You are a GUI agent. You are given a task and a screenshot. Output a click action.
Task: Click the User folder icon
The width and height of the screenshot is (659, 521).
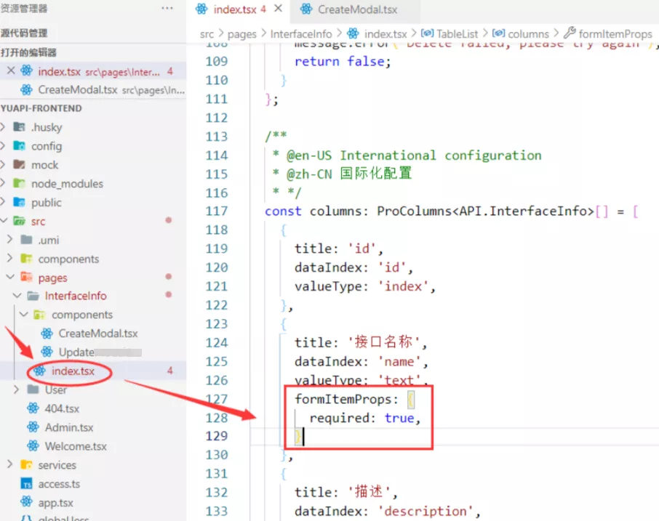tap(33, 389)
